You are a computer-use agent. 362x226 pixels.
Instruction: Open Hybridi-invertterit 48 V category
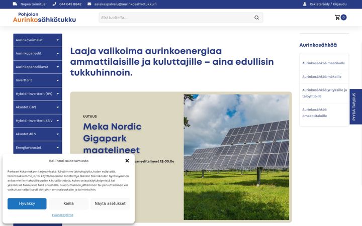coord(34,121)
